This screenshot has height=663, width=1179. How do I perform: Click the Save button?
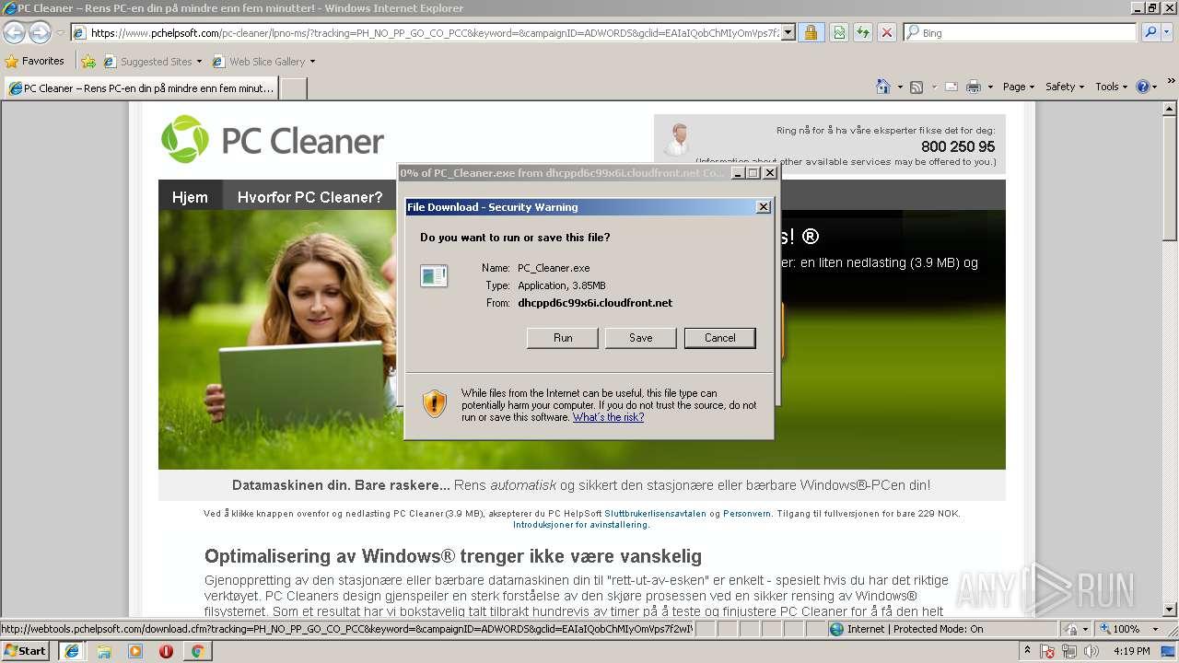[641, 338]
